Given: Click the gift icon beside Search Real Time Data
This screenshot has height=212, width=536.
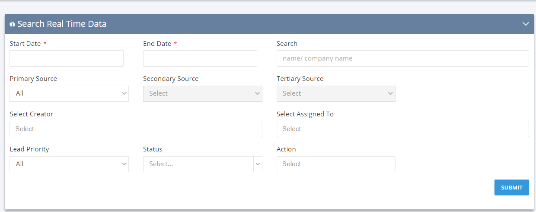Looking at the screenshot, I should pyautogui.click(x=12, y=24).
